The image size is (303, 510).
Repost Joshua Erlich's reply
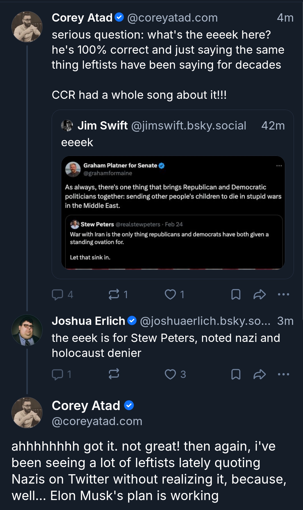pos(114,374)
